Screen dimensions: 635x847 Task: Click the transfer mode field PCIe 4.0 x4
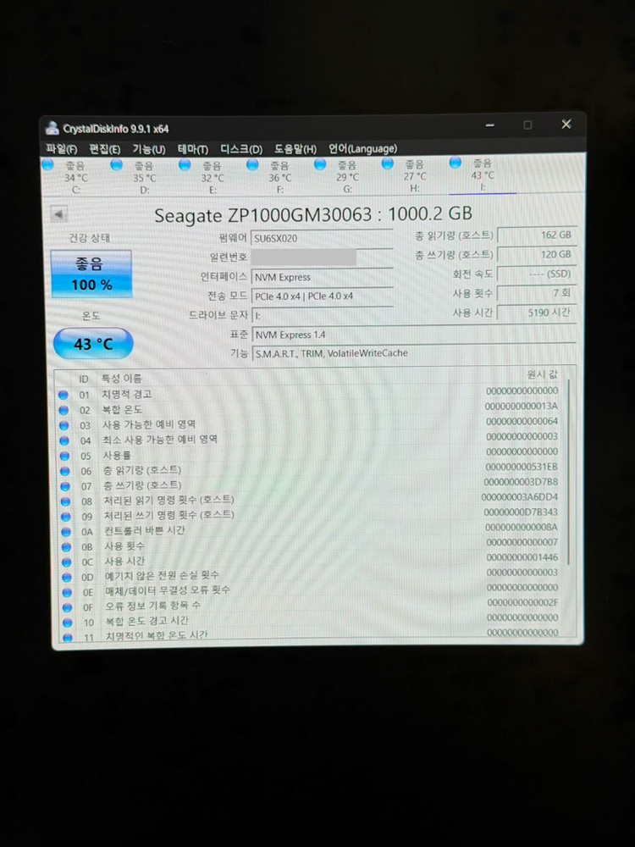pos(322,296)
